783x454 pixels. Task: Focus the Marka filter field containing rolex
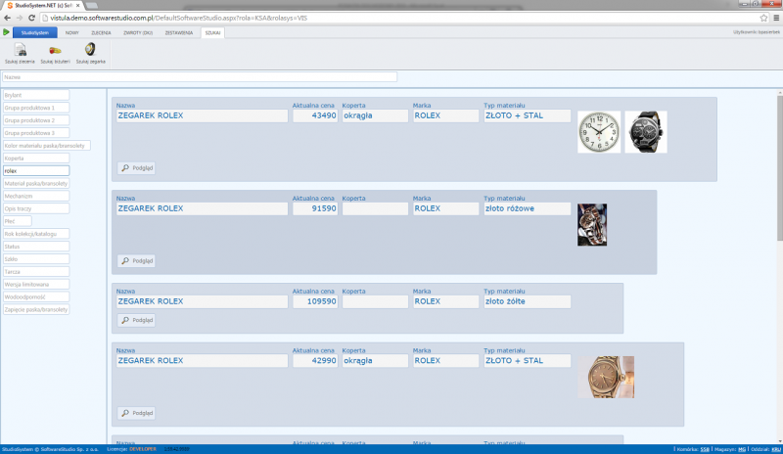point(35,170)
